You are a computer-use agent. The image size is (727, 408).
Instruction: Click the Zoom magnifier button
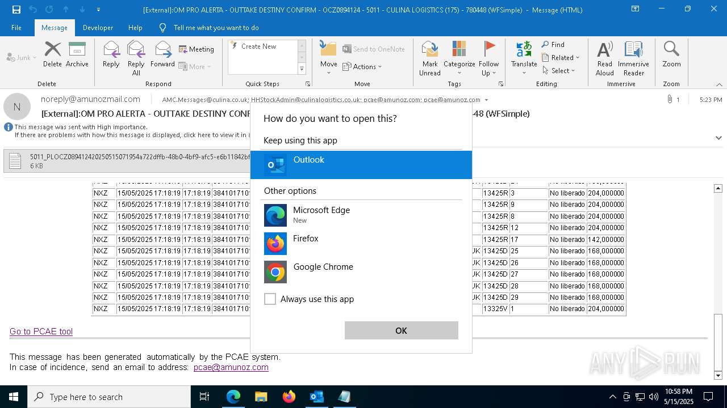coord(671,54)
